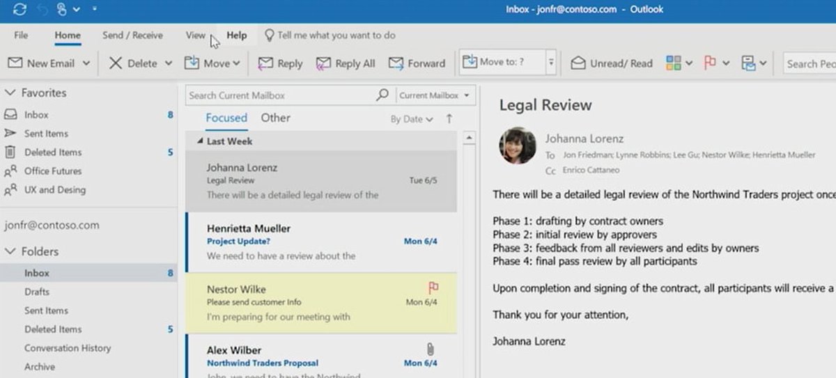Open the UX and Desing group
Image resolution: width=836 pixels, height=378 pixels.
55,190
